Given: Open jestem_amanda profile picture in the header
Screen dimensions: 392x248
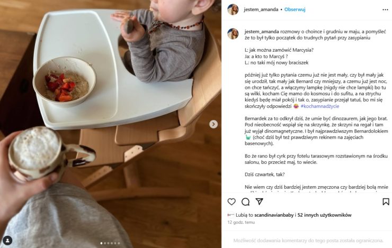Looking at the screenshot, I should click(x=233, y=10).
